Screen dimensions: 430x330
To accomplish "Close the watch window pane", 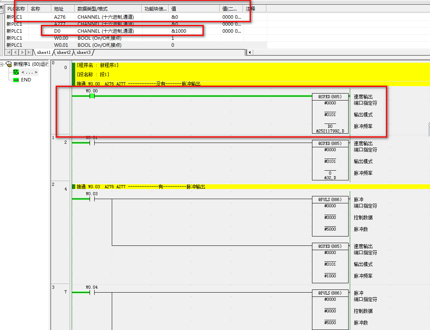I will pos(2,7).
